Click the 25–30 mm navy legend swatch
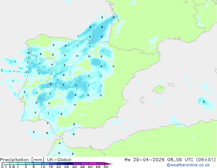Viewport: 217px width, 168px height. [x=69, y=164]
